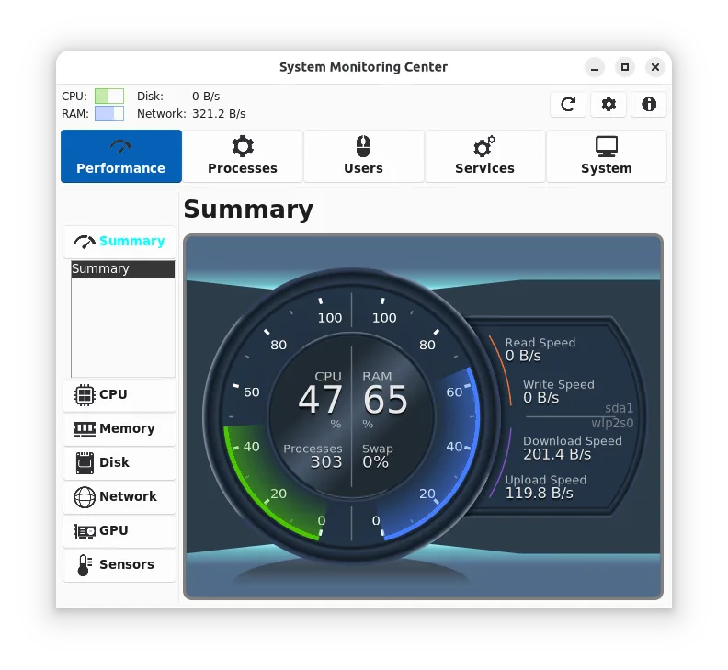Open the Services tab

point(484,156)
